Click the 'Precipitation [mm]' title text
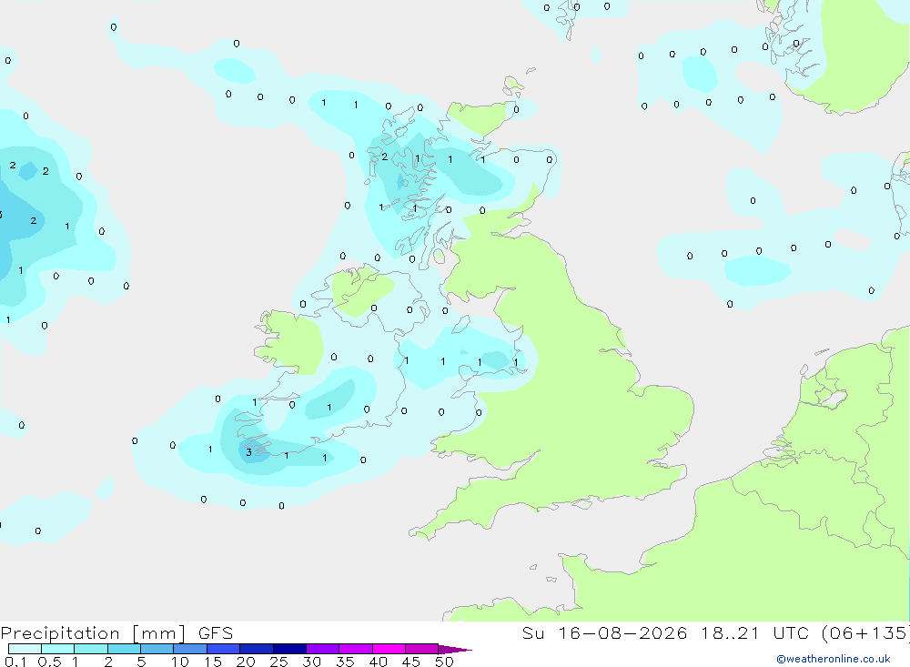Image resolution: width=910 pixels, height=667 pixels. click(93, 632)
